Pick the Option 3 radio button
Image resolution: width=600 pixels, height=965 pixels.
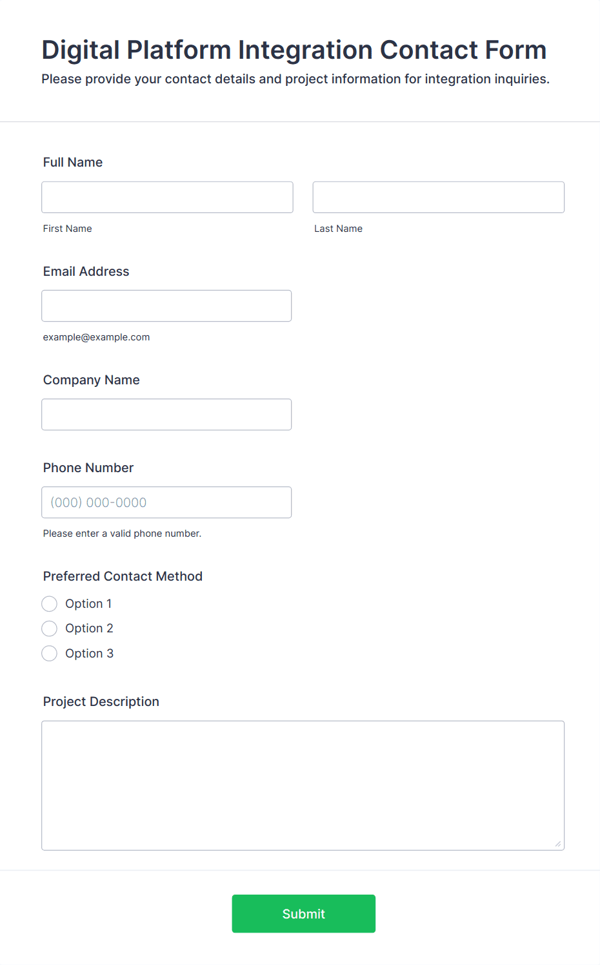coord(50,654)
